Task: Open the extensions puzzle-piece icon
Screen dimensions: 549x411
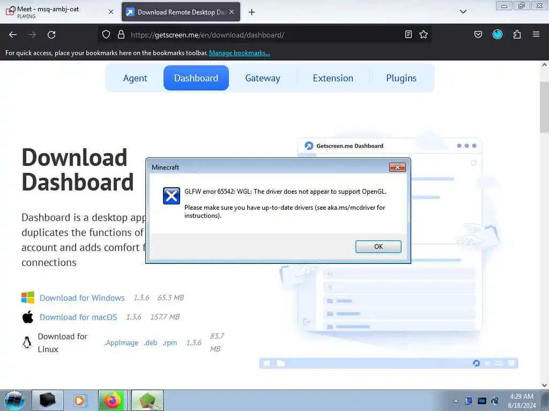Action: coord(517,35)
